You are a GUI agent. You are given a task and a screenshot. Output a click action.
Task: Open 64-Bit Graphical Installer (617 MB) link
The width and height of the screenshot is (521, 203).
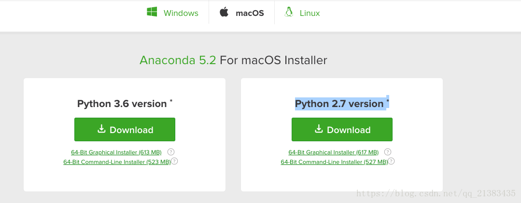coord(333,152)
